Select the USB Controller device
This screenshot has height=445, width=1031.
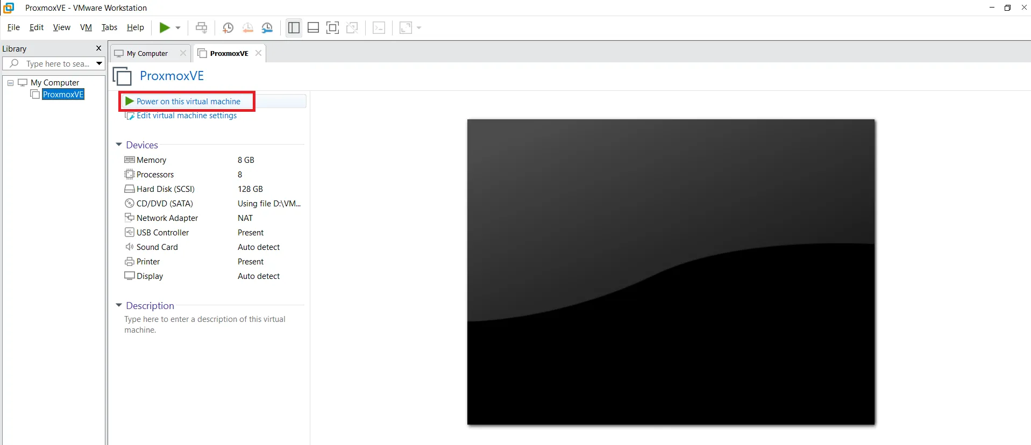213,233
